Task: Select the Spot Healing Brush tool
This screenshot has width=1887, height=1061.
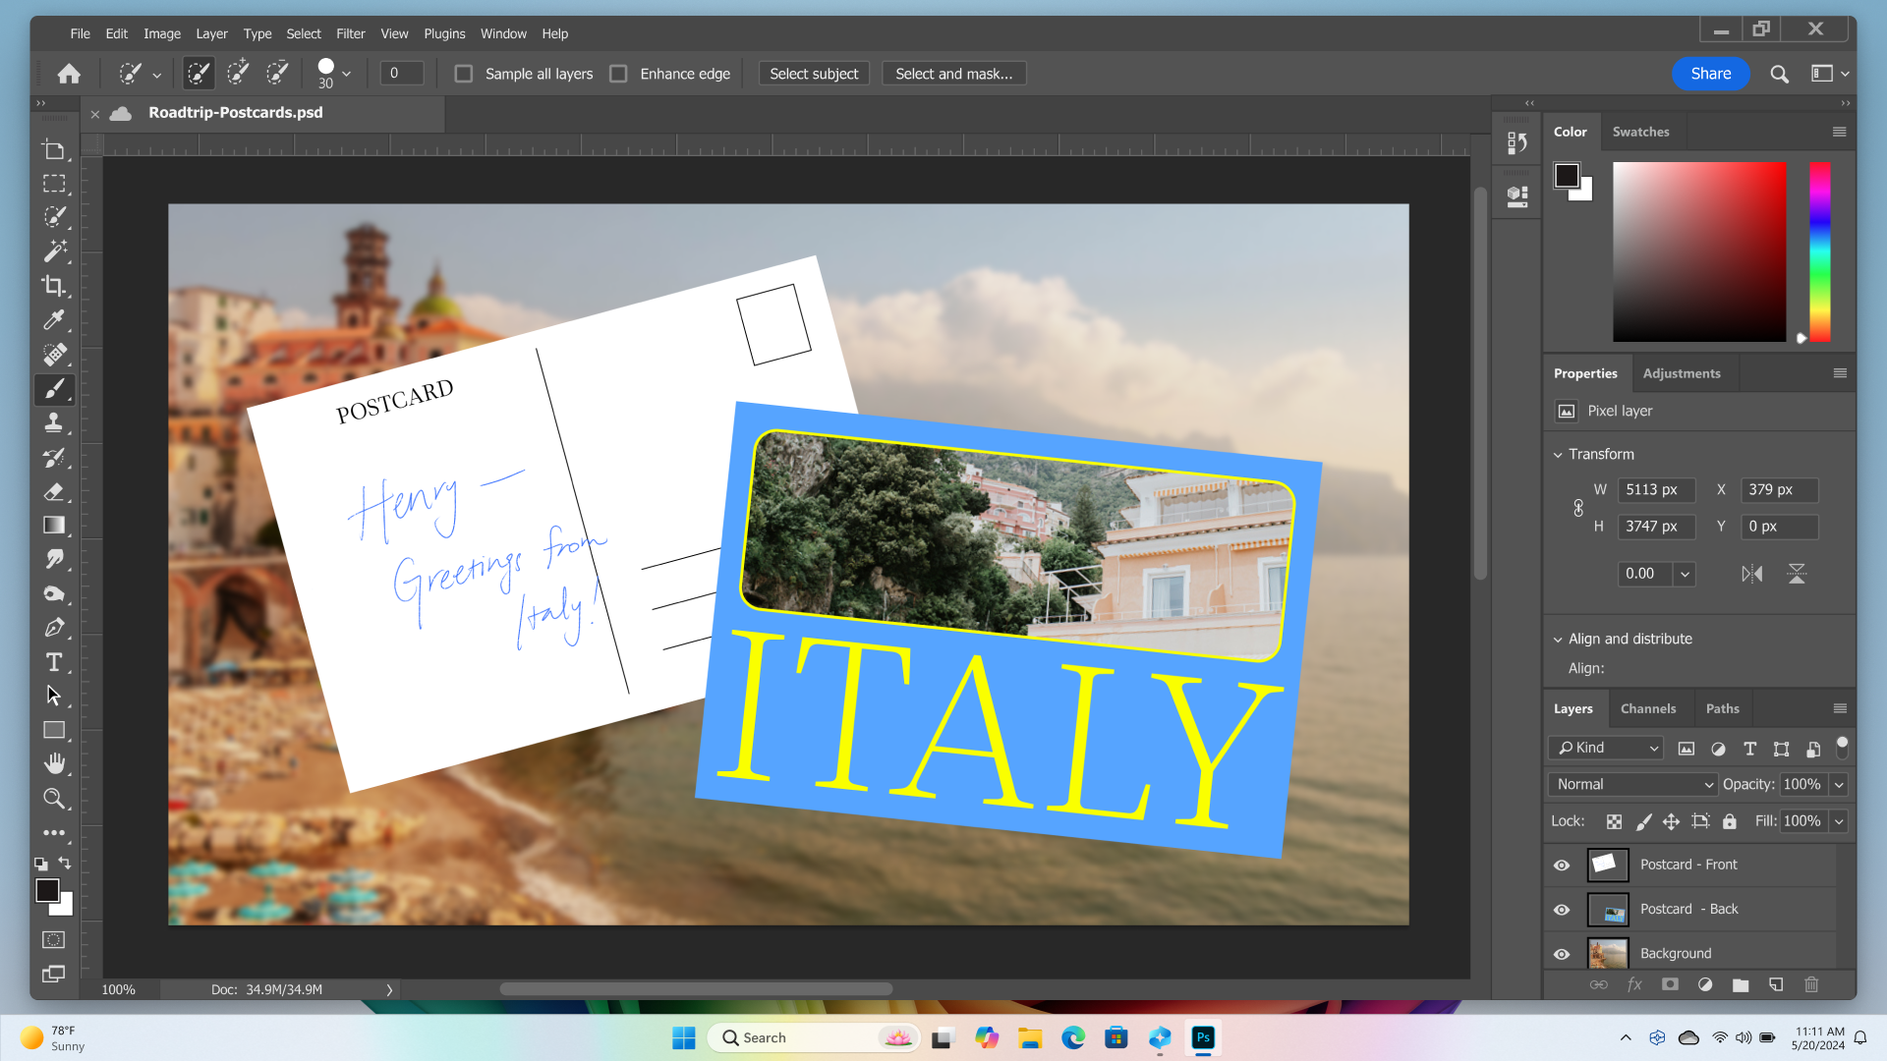Action: tap(54, 354)
